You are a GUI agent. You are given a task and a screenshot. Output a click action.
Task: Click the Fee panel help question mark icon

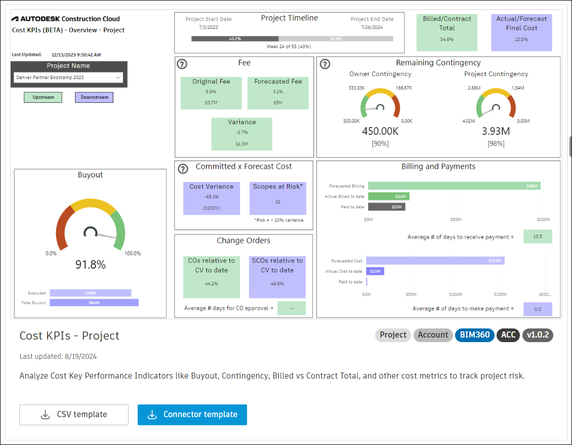(x=182, y=64)
